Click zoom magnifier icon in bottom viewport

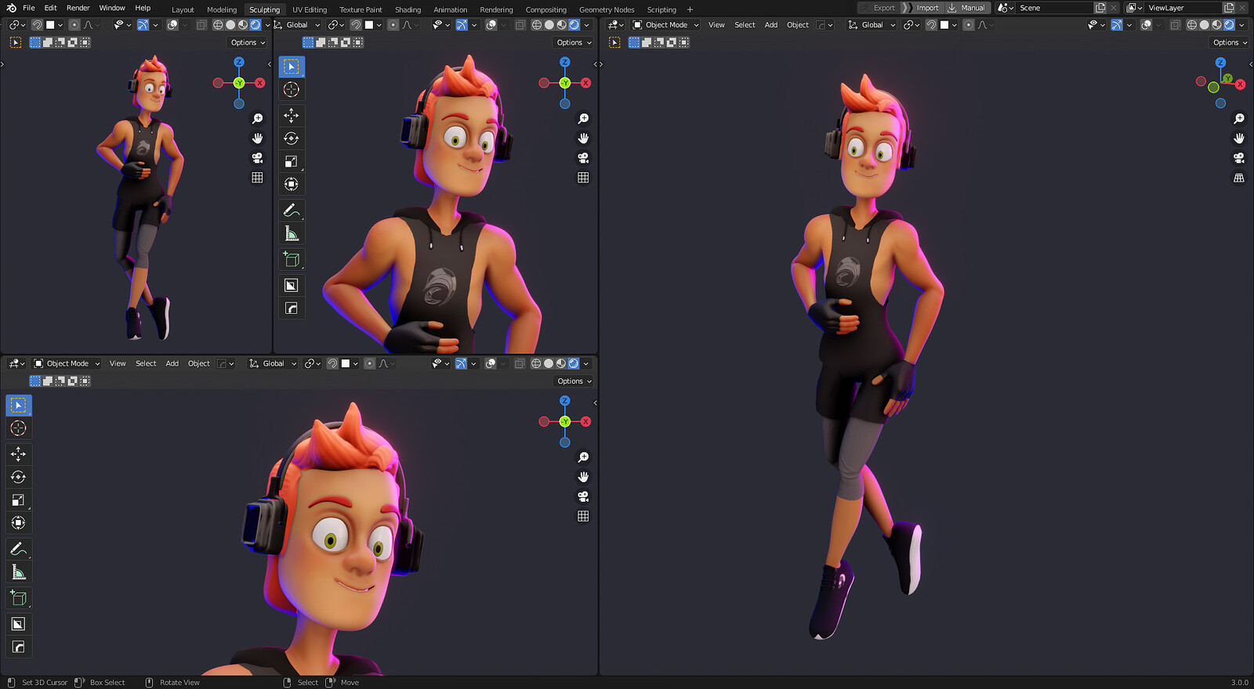click(x=583, y=457)
